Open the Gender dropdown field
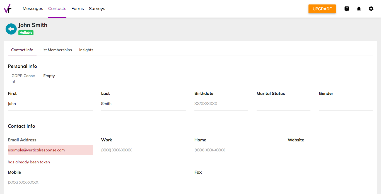The width and height of the screenshot is (381, 194). (346, 104)
